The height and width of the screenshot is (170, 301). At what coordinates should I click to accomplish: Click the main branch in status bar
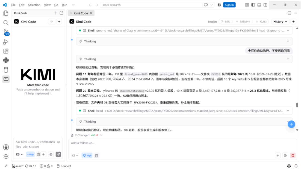pyautogui.click(x=18, y=166)
